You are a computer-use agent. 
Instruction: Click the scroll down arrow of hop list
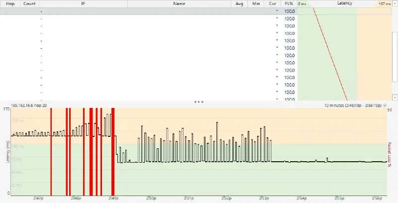coord(395,97)
